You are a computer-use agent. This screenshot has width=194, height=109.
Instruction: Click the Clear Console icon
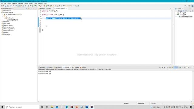coord(168,68)
